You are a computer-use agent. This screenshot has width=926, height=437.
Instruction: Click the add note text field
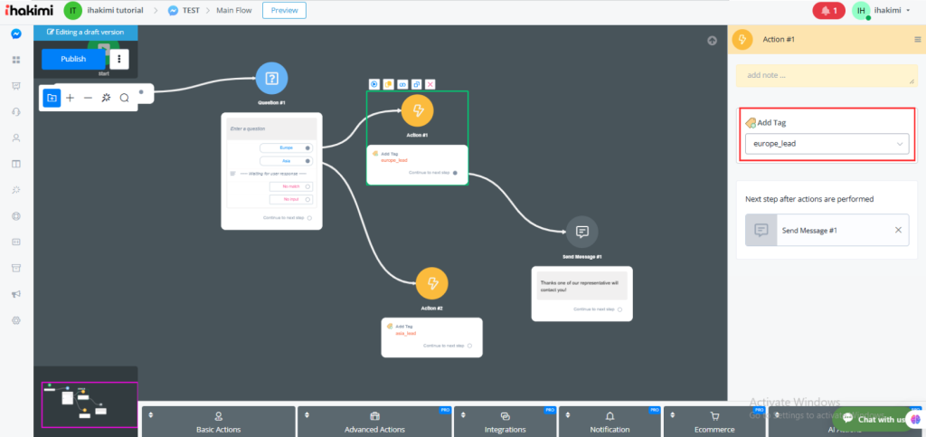(x=825, y=77)
